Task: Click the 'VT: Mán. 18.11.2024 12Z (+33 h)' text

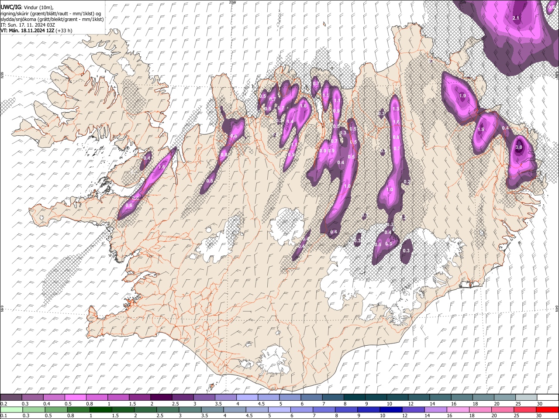Action: click(x=36, y=31)
